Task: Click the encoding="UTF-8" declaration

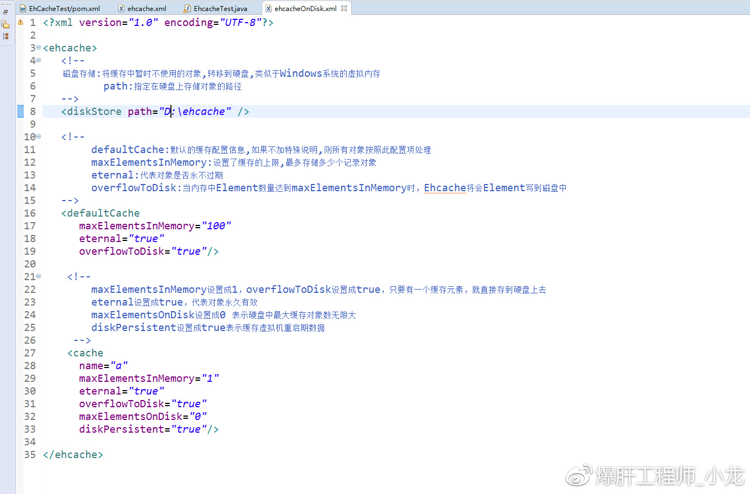Action: (213, 23)
